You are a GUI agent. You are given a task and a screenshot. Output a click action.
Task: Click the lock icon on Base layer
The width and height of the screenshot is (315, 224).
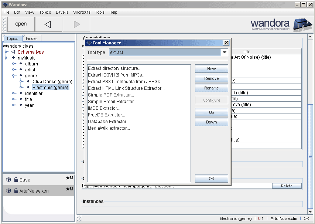point(16,180)
